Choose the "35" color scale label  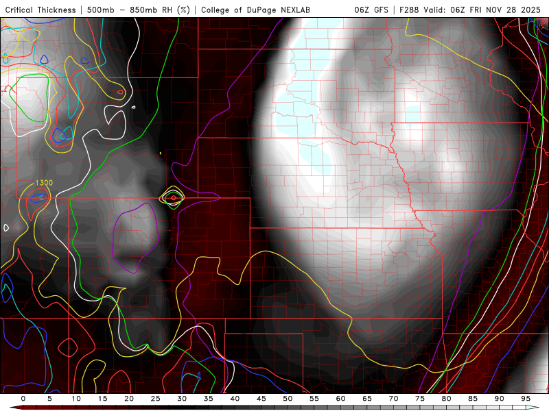209,399
